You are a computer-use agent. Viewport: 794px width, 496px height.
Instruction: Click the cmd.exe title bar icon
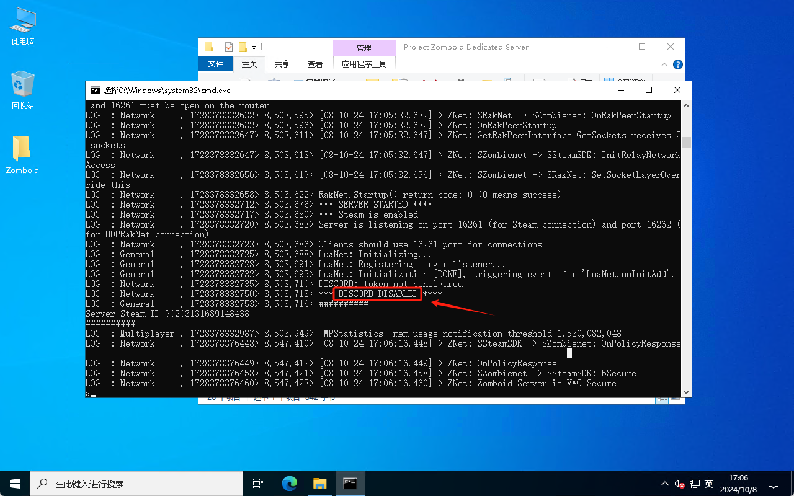95,90
